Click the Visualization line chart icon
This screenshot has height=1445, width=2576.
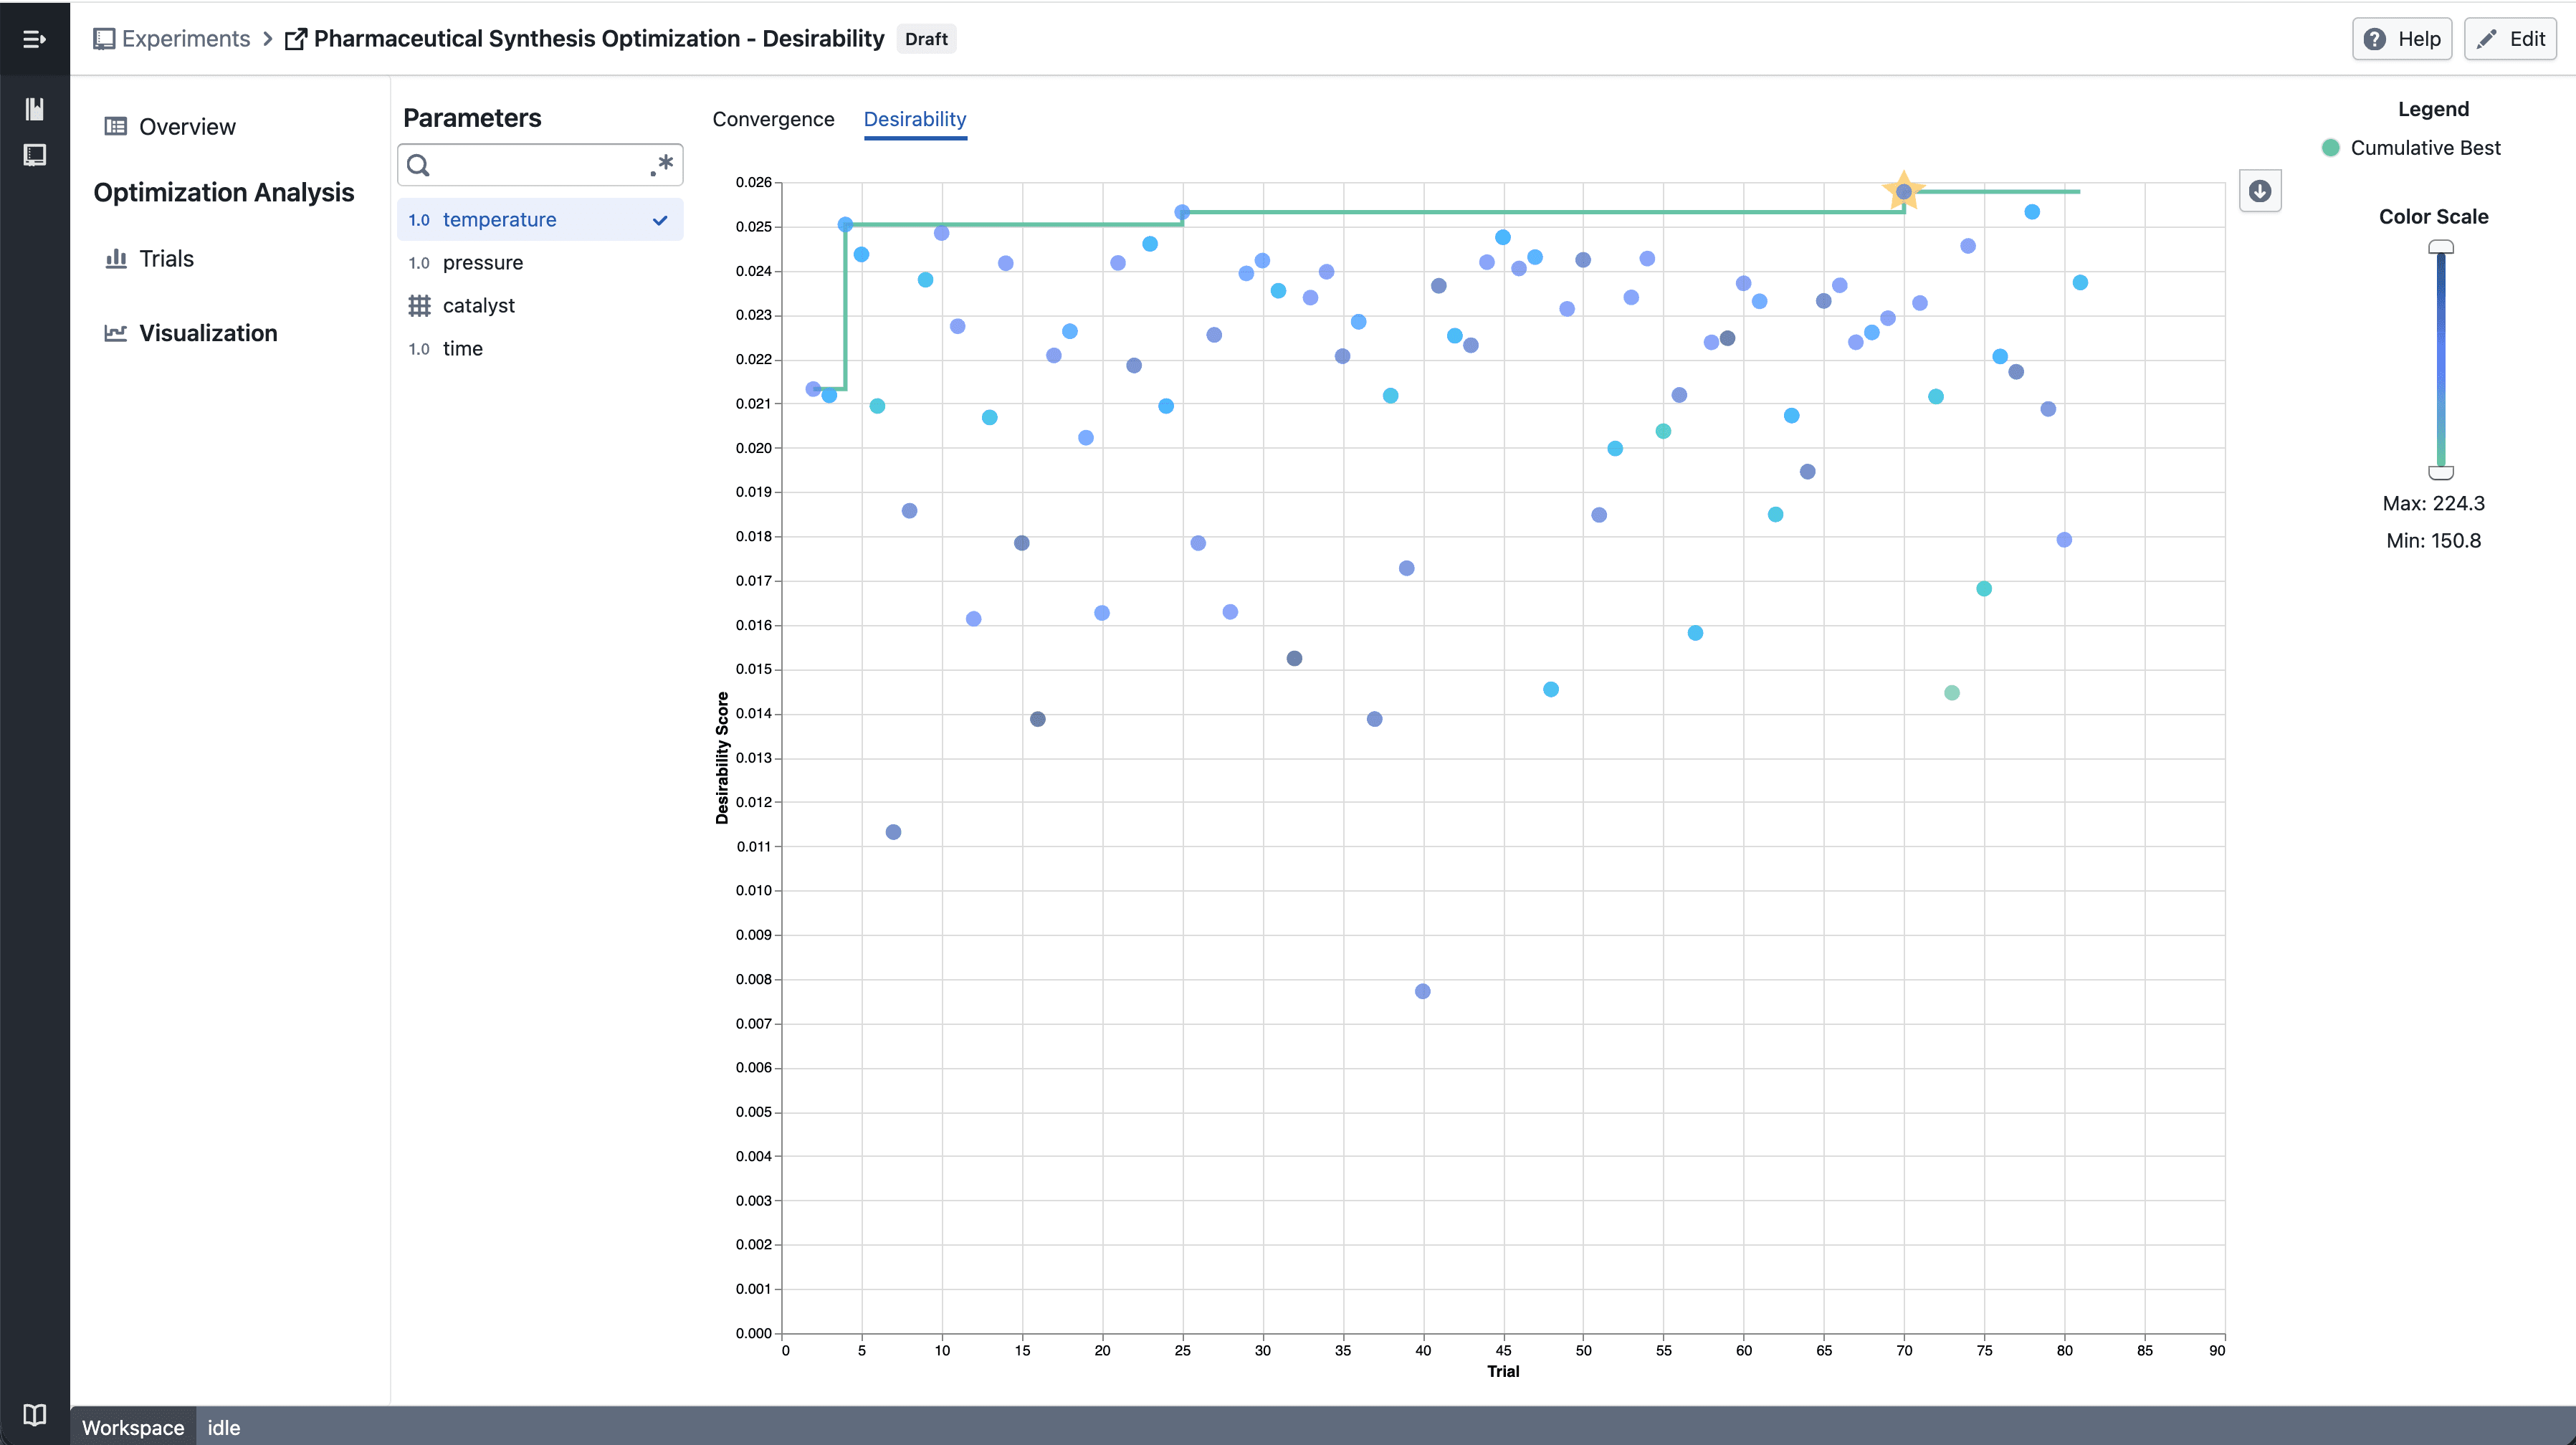[116, 333]
